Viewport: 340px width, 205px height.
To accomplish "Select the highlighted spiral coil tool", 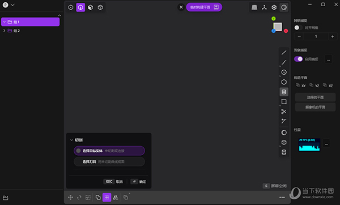I will (x=284, y=92).
